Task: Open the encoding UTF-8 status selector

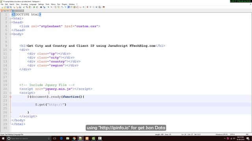Action: [x=232, y=134]
